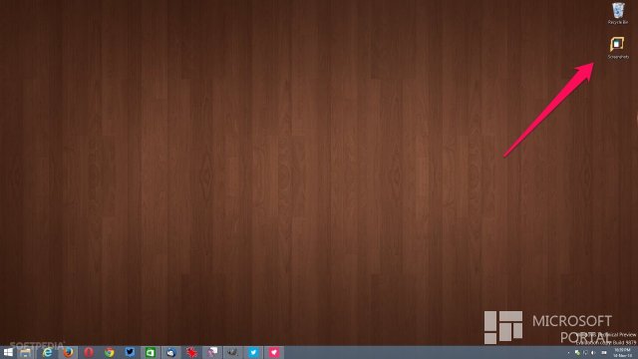This screenshot has height=359, width=638.
Task: Open the keyboard tray icon
Action: (604, 352)
